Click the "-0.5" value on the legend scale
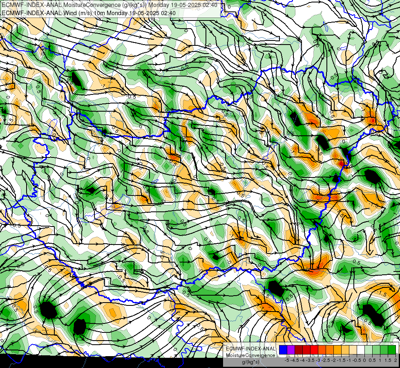Viewport: 400px width, 368px height. click(x=357, y=360)
